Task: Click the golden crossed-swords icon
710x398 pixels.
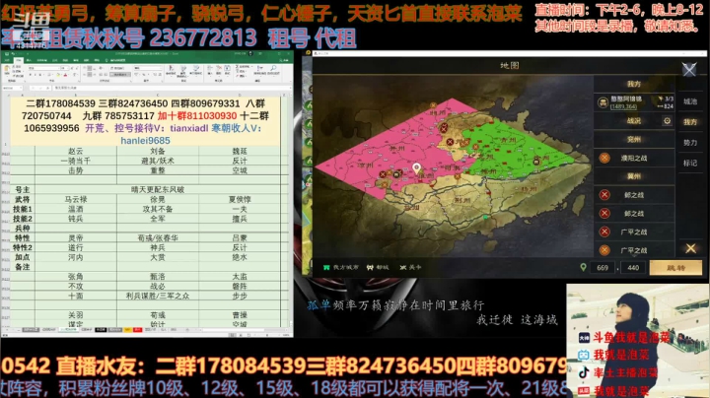Action: pyautogui.click(x=690, y=248)
